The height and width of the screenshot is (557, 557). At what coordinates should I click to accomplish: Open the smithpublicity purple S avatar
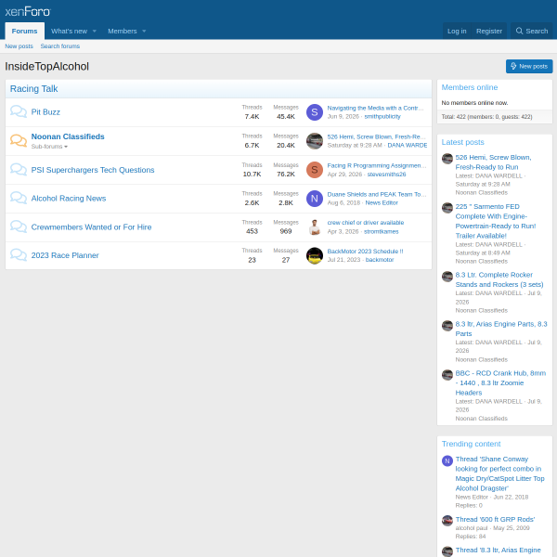315,112
